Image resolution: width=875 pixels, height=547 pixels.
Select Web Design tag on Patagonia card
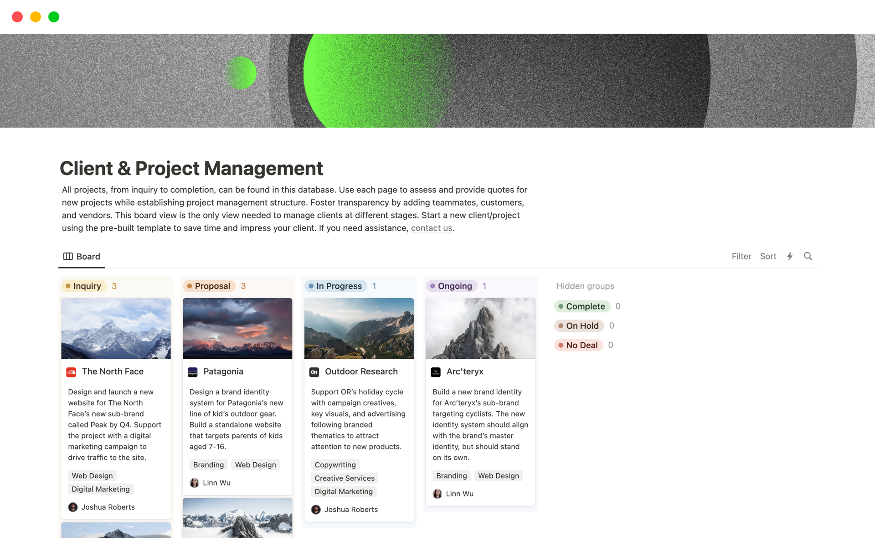tap(255, 464)
